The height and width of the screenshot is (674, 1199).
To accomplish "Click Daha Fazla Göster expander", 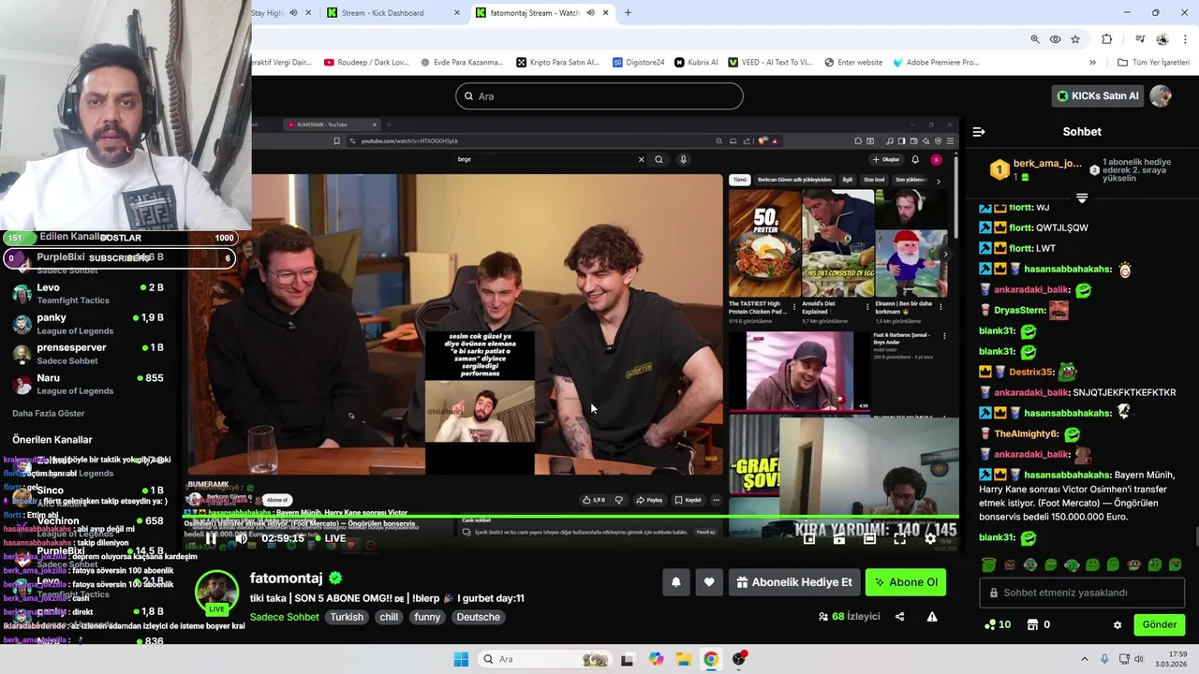I will click(x=49, y=413).
